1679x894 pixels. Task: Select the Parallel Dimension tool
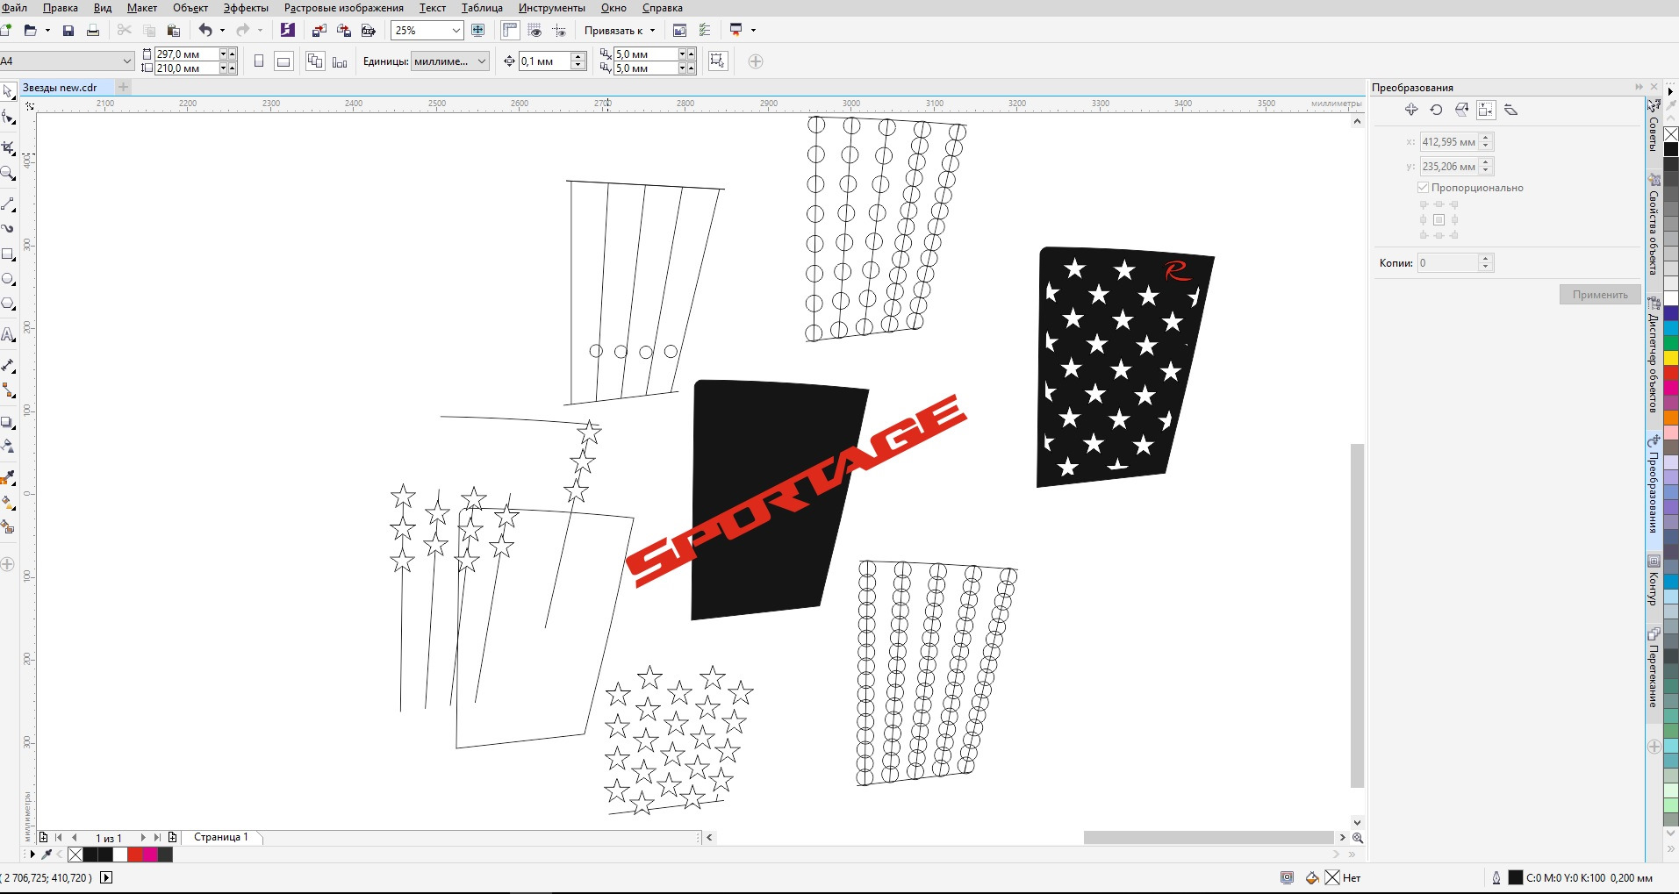click(8, 365)
